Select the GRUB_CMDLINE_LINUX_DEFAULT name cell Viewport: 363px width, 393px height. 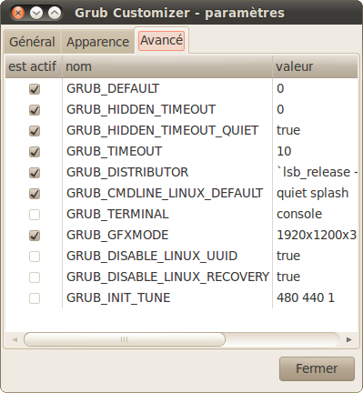167,193
